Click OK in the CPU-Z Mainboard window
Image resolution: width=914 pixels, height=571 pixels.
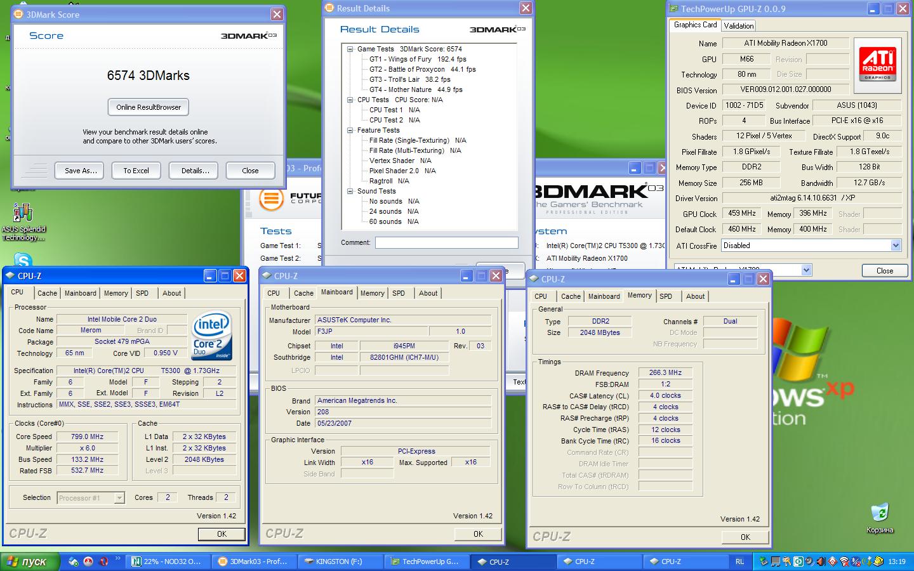[478, 534]
